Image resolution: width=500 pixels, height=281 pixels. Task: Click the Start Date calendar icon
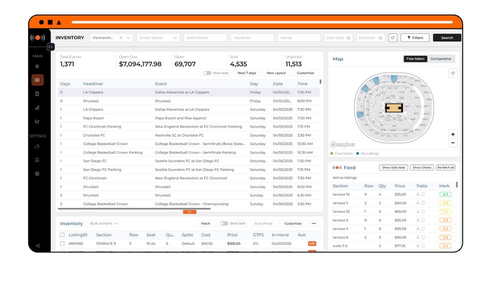click(348, 37)
